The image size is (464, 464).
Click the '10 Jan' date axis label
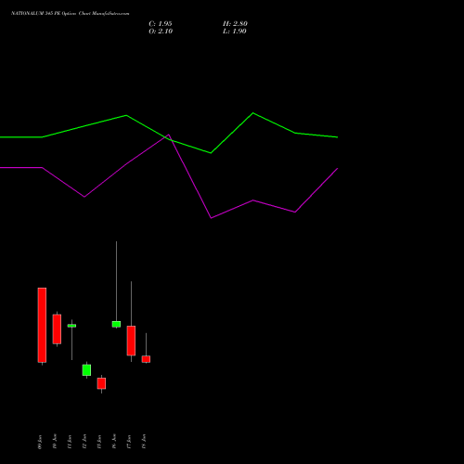(55, 442)
